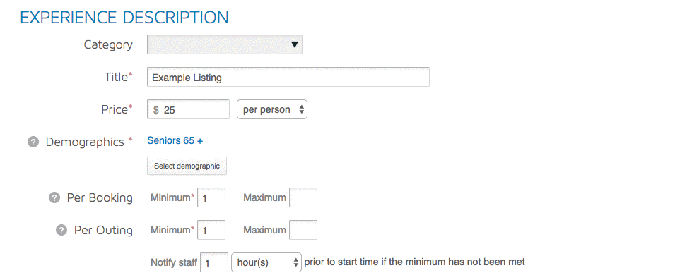Viewport: 675px width, 280px height.
Task: Click the Per Outing help icon
Action: point(61,230)
